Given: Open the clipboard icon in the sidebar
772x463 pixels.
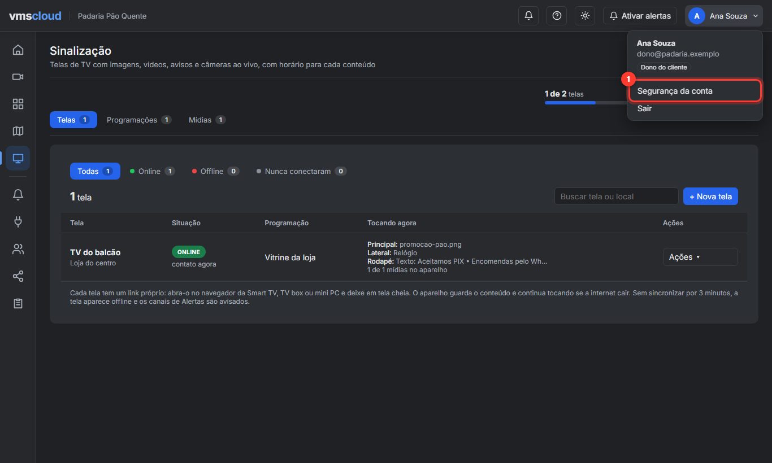Looking at the screenshot, I should pyautogui.click(x=18, y=303).
